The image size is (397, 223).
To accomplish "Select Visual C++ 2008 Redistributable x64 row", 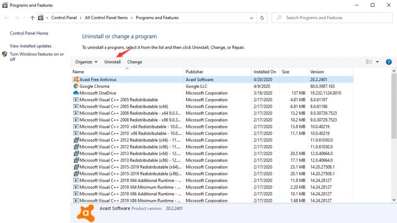I will [x=212, y=113].
